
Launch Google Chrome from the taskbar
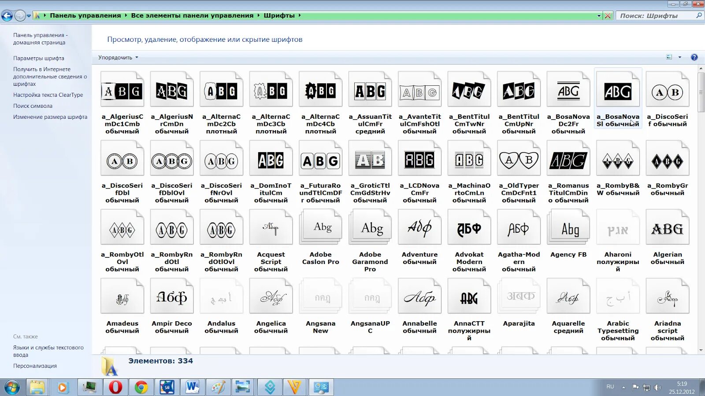coord(141,387)
